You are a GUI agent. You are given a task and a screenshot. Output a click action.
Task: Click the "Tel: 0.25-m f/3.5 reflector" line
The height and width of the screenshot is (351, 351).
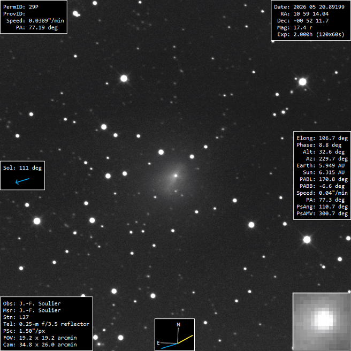pyautogui.click(x=47, y=324)
